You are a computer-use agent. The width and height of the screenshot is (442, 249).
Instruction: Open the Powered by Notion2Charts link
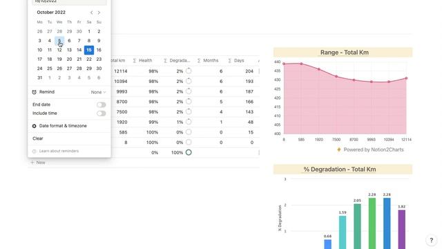(374, 149)
